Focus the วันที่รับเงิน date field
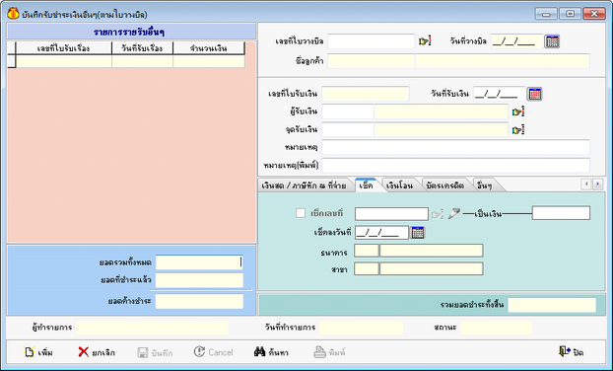The image size is (613, 371). pyautogui.click(x=500, y=94)
